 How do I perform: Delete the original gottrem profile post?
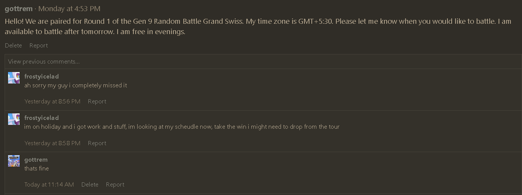click(13, 46)
